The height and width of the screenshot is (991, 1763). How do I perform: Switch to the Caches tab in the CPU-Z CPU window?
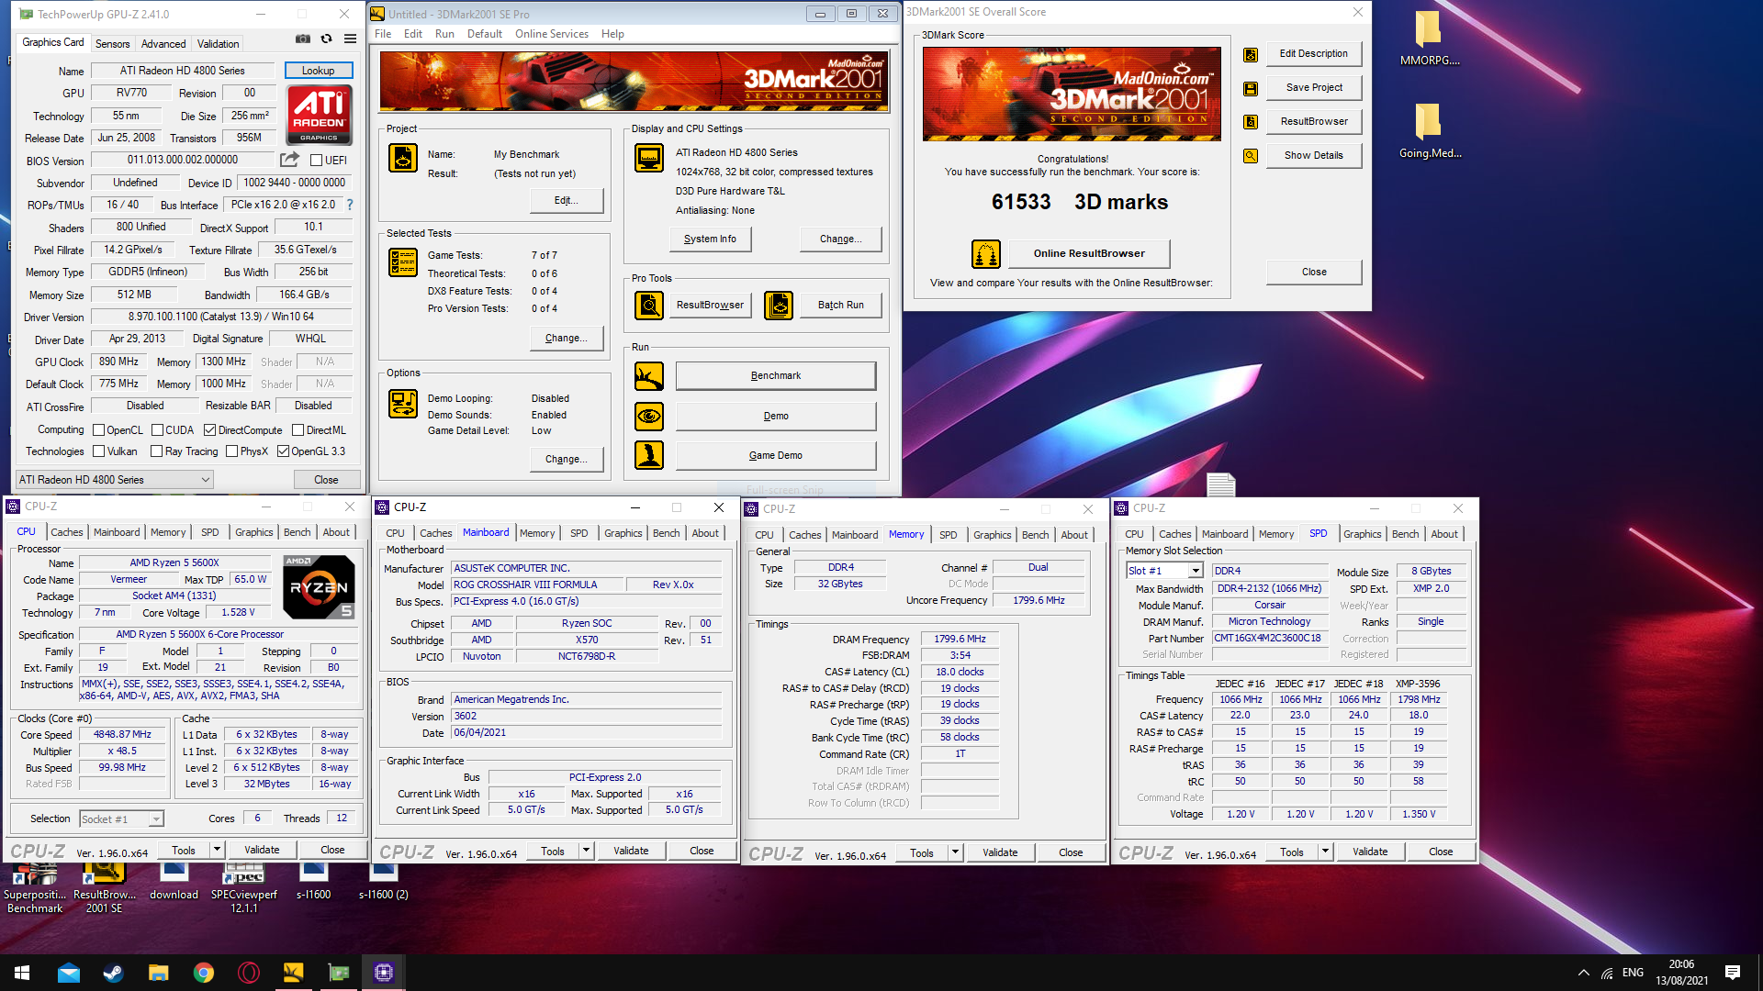[x=66, y=532]
